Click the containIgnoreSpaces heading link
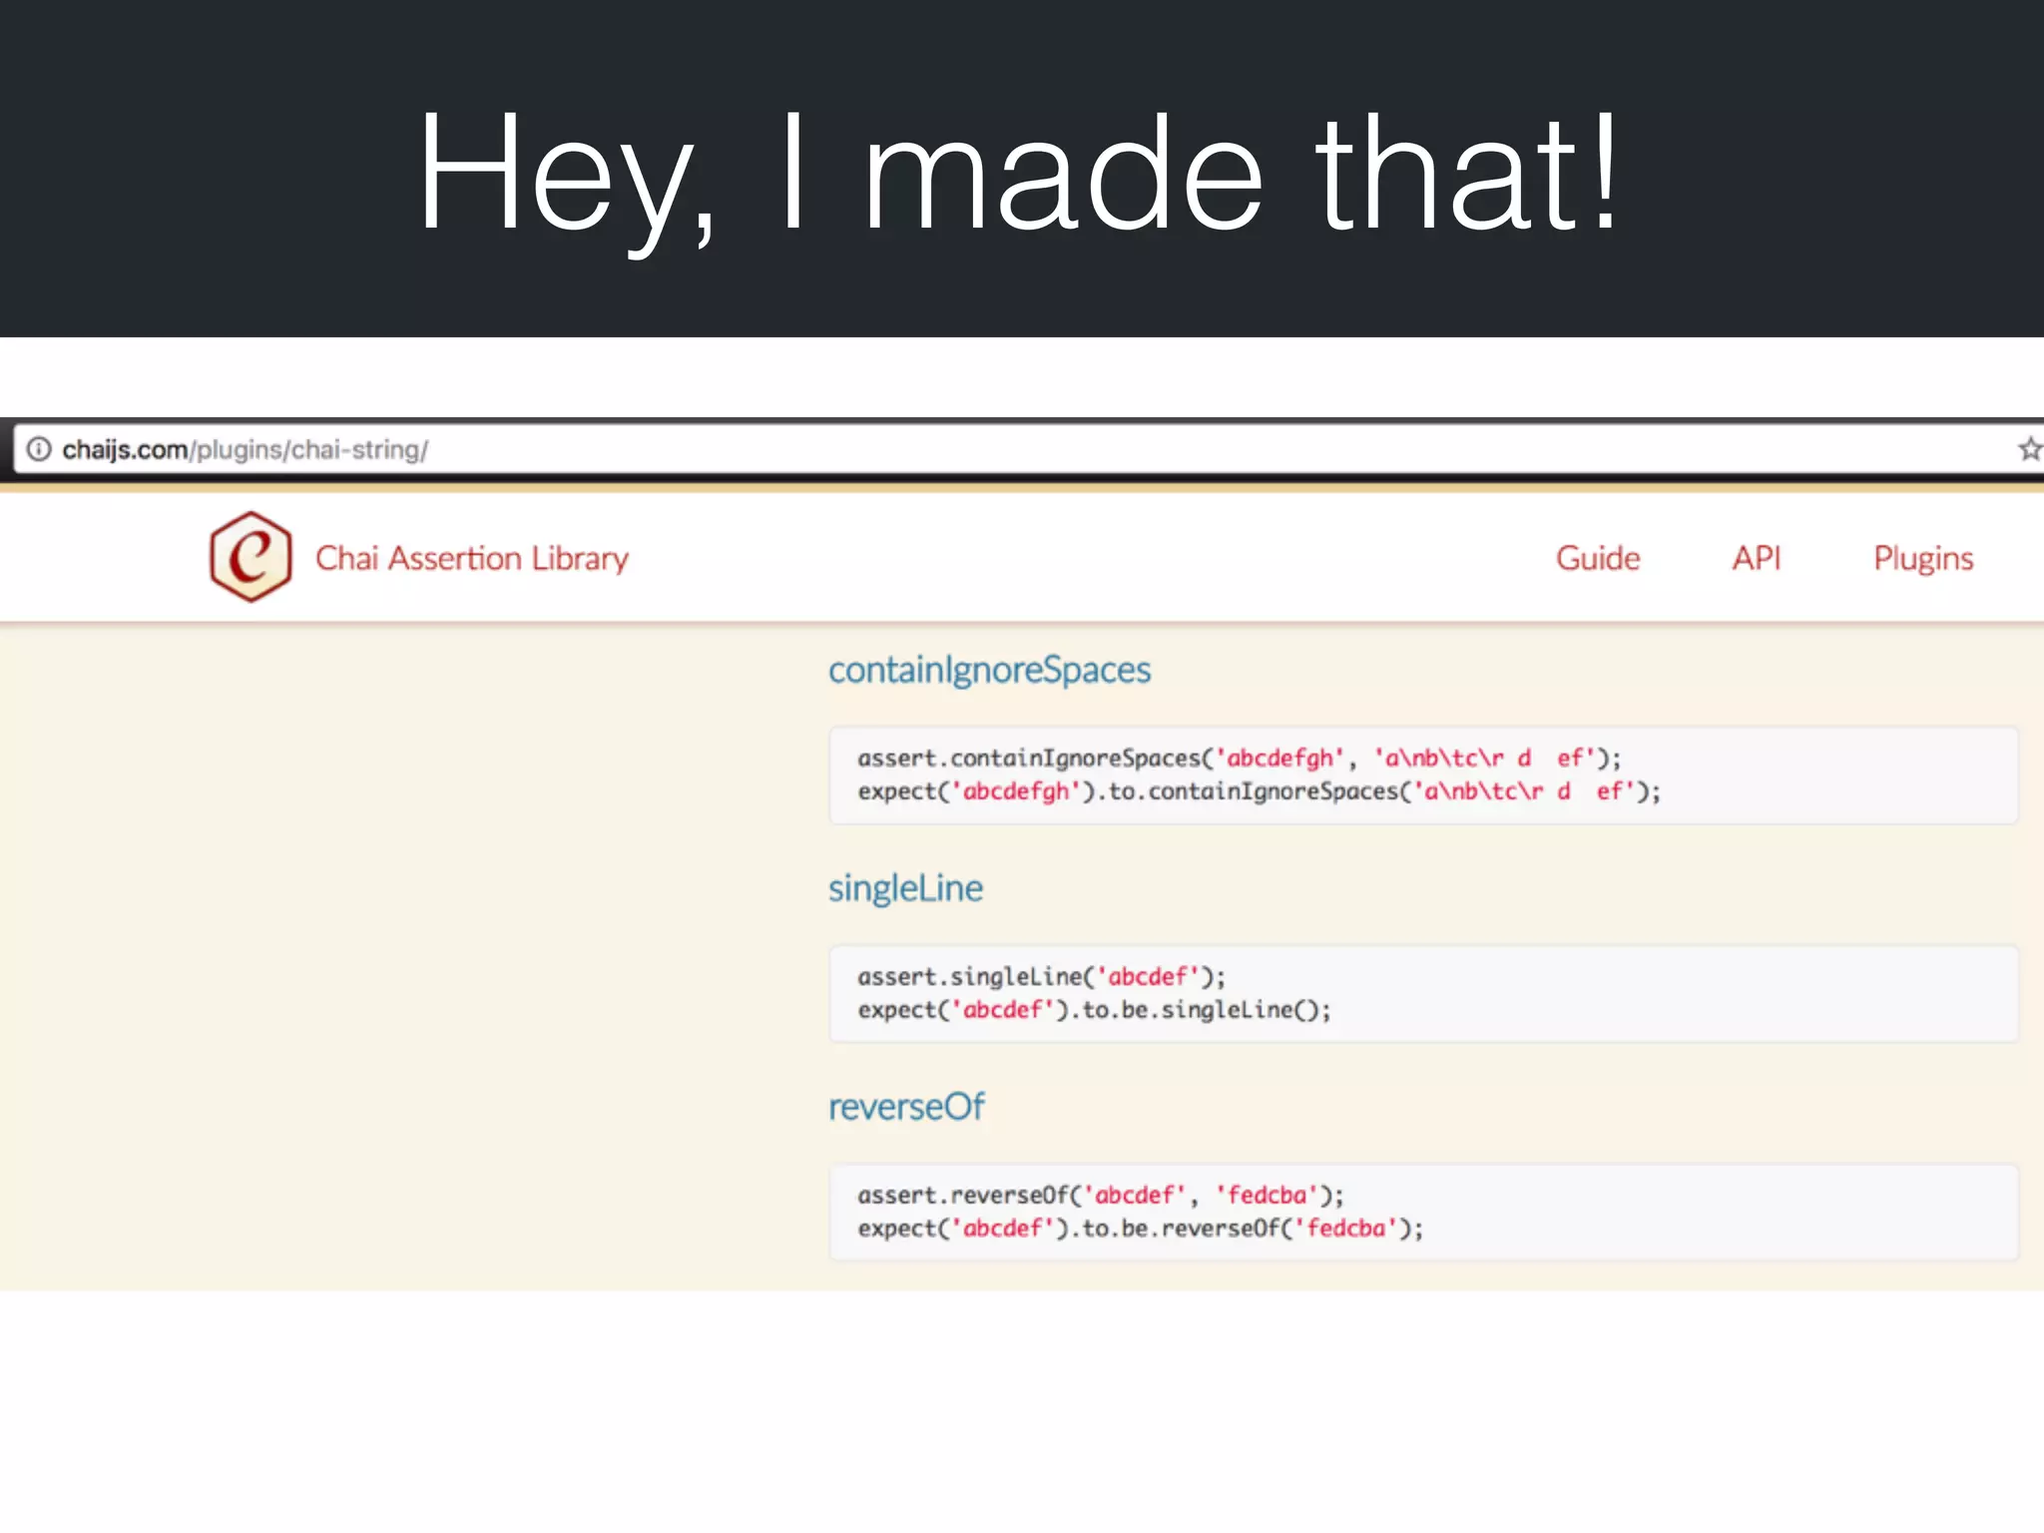Image resolution: width=2044 pixels, height=1533 pixels. [x=990, y=671]
